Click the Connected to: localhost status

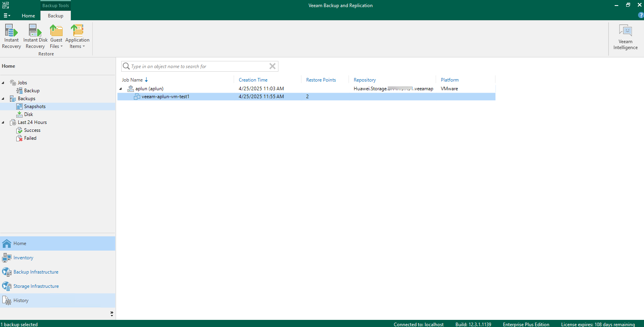pos(419,324)
